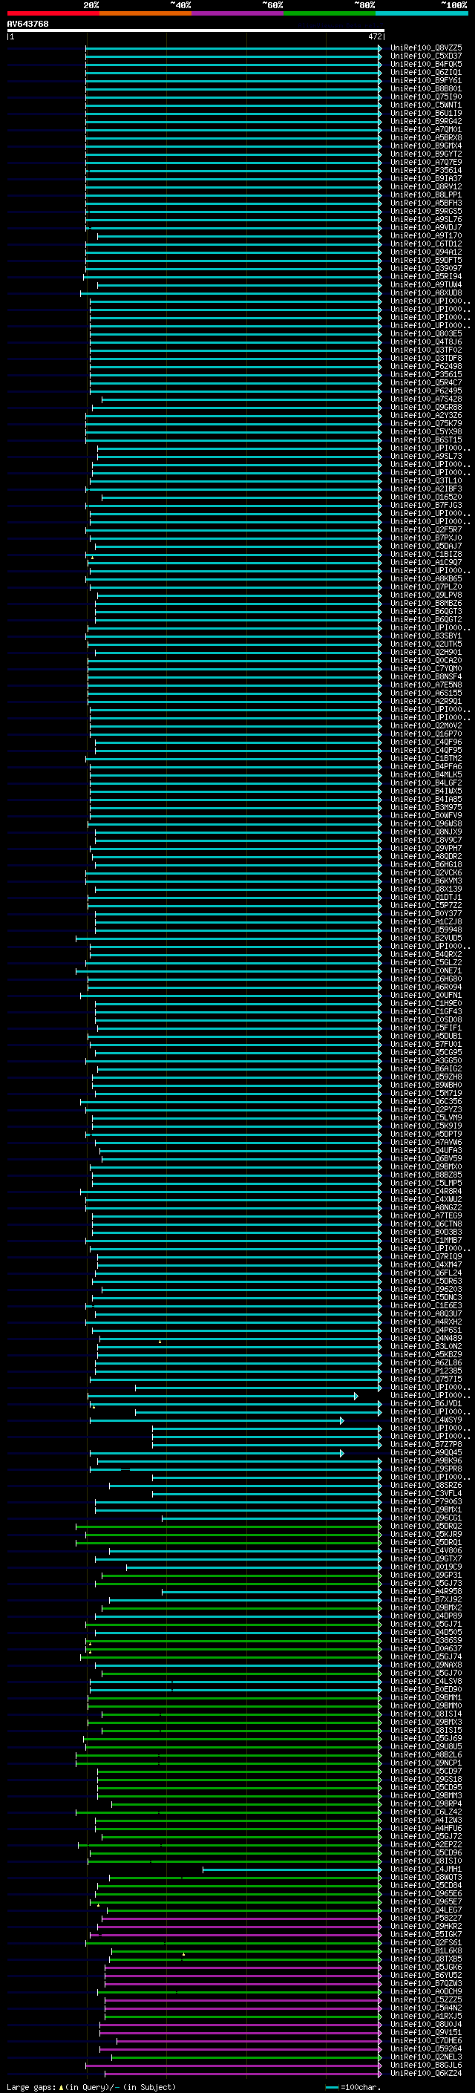Select the UniRef100_B9RG42 label
The image size is (475, 2093).
click(x=426, y=121)
